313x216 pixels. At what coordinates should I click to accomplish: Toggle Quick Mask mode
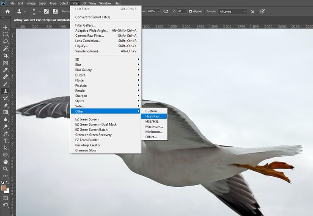(5, 198)
